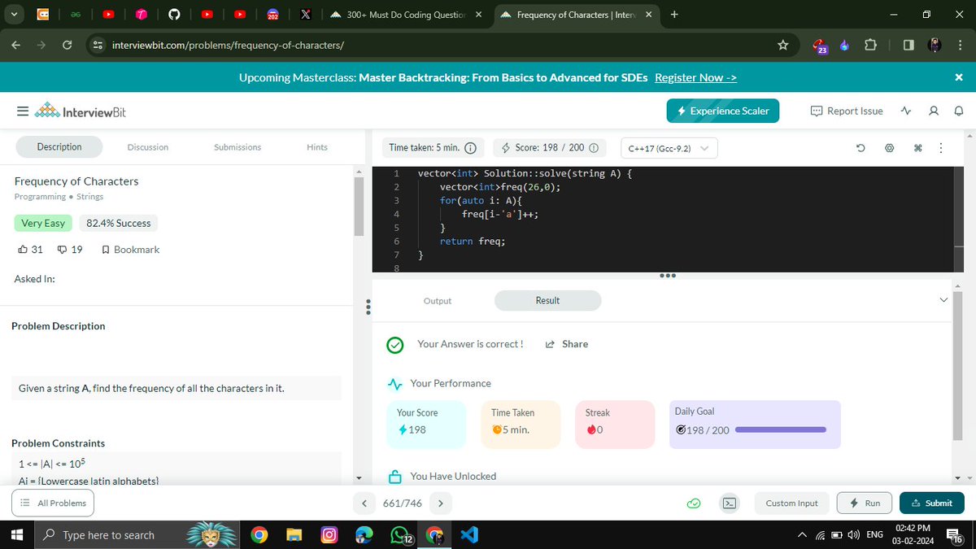Click the Your Score card

[426, 425]
